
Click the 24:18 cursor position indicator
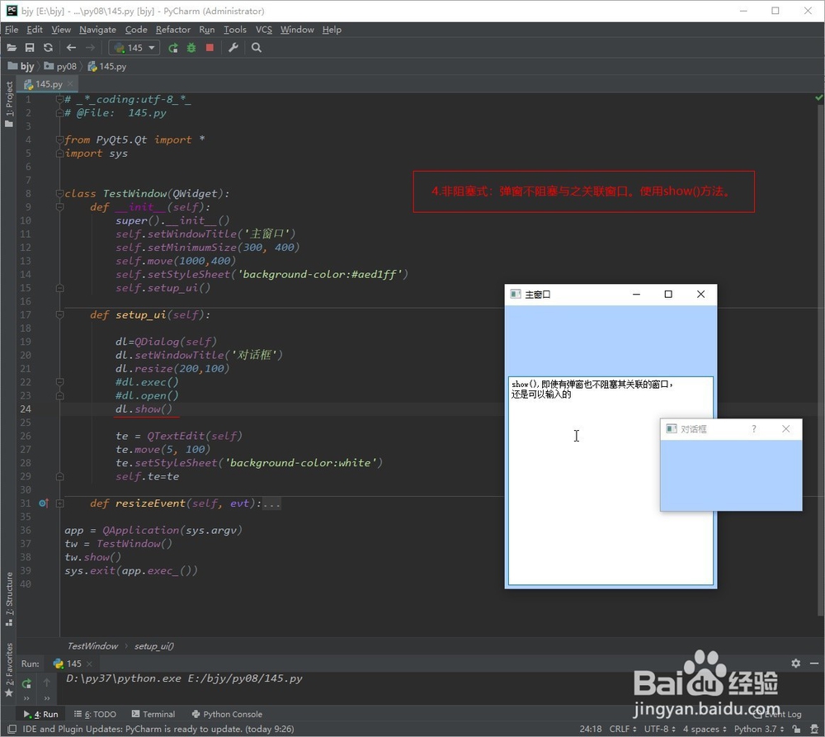(x=591, y=729)
